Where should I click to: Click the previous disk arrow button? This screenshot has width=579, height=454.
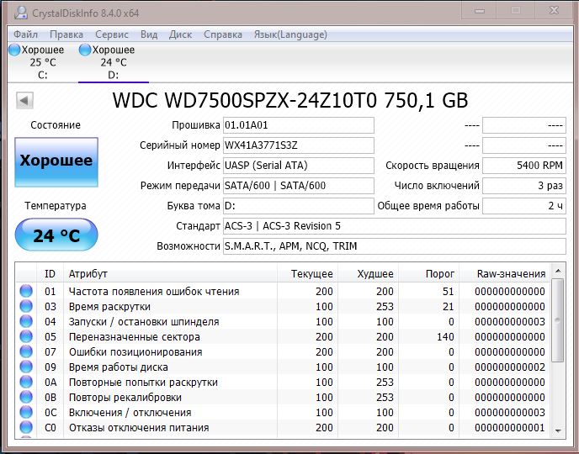click(x=24, y=100)
